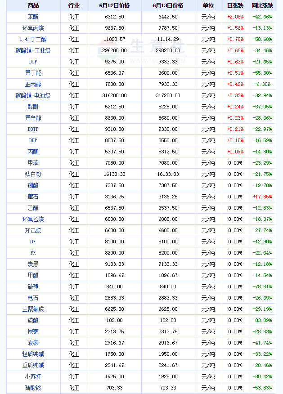Open the 硫酸 commodity link
283x394 pixels.
coord(33,320)
